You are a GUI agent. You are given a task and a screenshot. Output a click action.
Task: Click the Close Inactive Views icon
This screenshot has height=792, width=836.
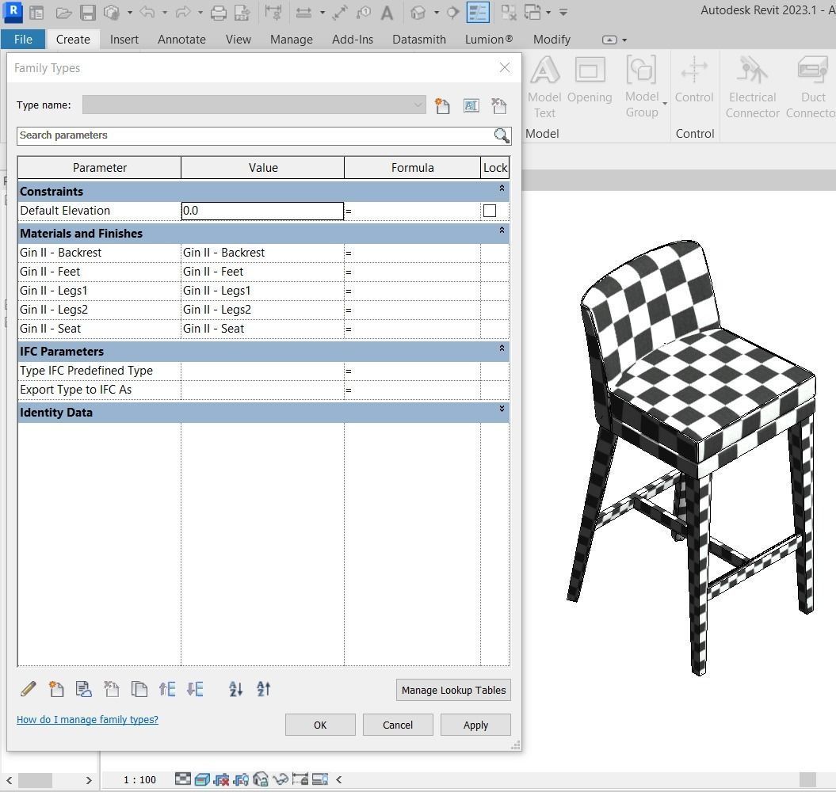pos(509,12)
